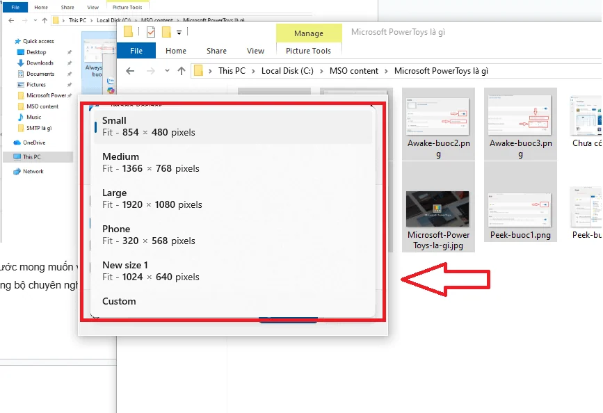603x413 pixels.
Task: Select the Picture Tools tab in front window
Action: [308, 51]
